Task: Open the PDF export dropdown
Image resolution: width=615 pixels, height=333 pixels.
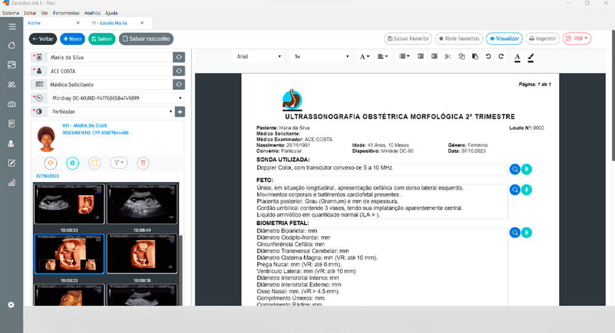Action: click(x=577, y=39)
